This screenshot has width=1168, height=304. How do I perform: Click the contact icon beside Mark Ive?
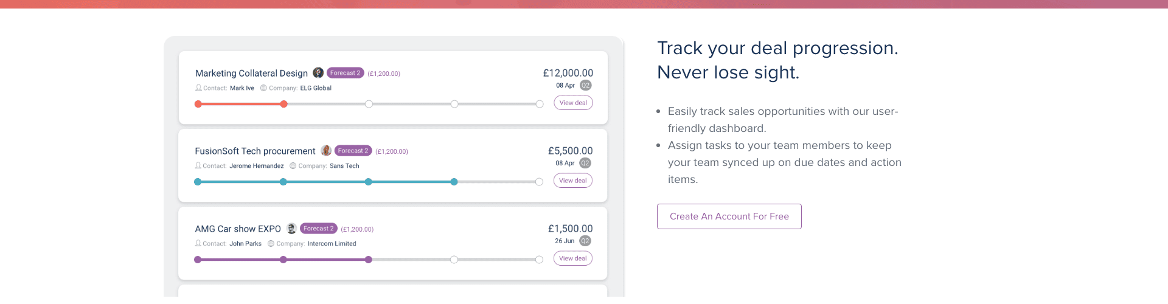coord(198,88)
